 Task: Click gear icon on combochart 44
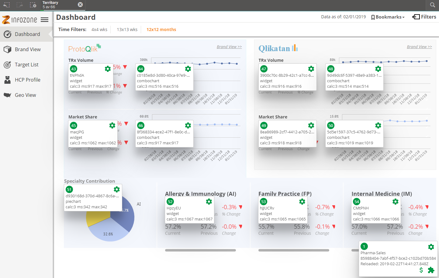coord(188,69)
